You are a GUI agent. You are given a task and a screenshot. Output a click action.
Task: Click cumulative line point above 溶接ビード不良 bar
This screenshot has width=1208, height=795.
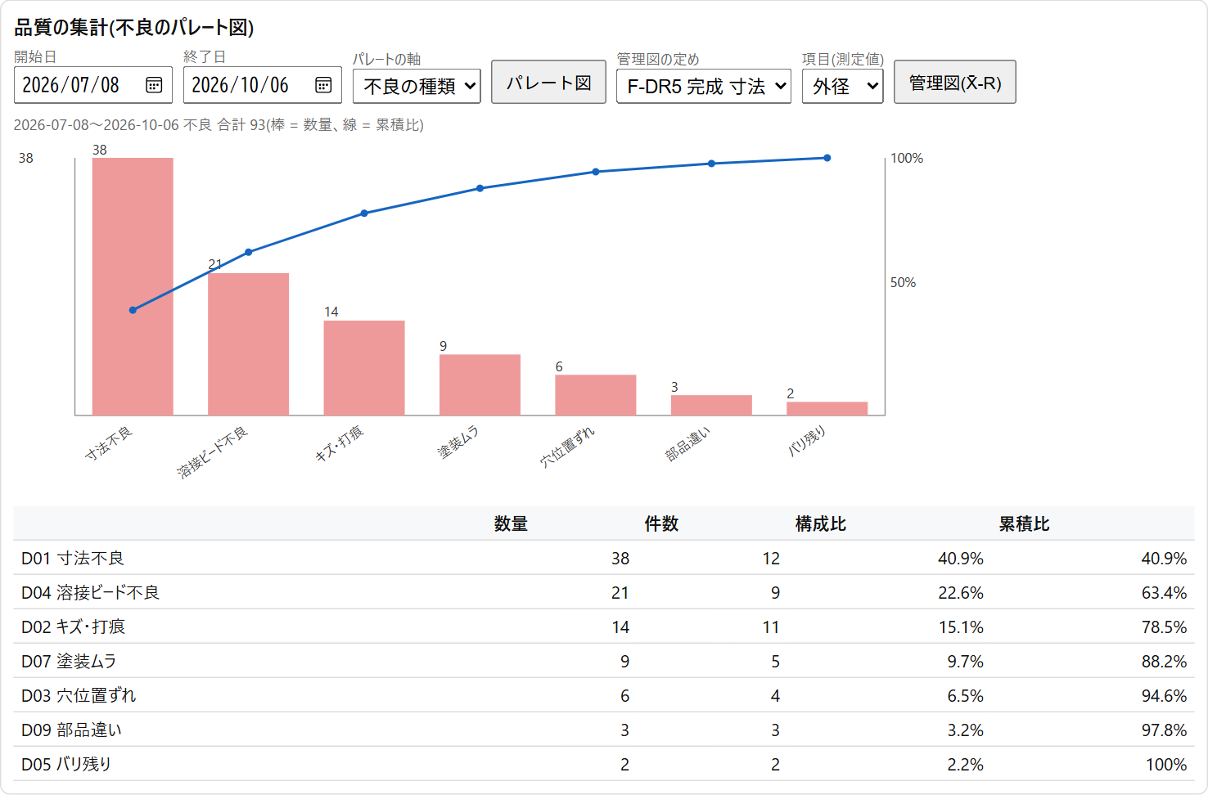[x=249, y=252]
